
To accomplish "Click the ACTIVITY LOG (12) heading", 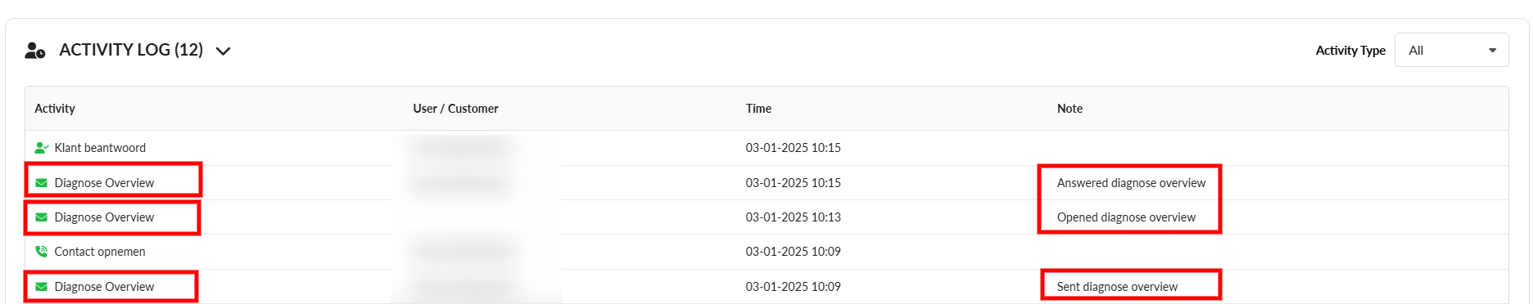I will [x=131, y=50].
